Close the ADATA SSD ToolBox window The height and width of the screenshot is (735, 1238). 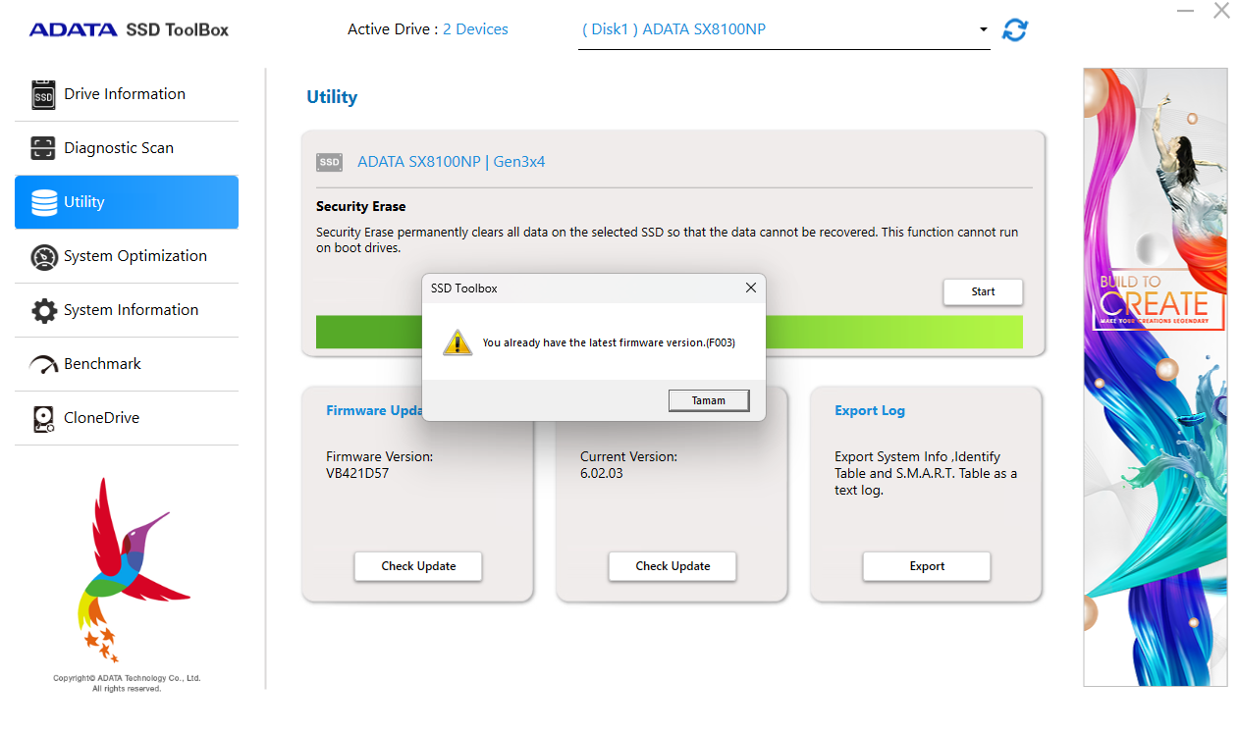point(1221,11)
